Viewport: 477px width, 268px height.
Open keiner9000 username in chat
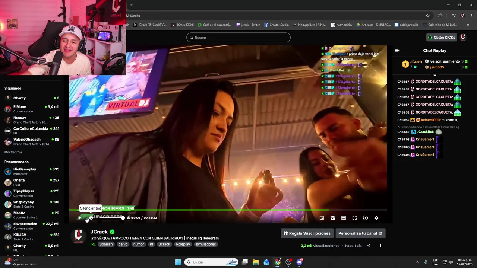pos(430,120)
